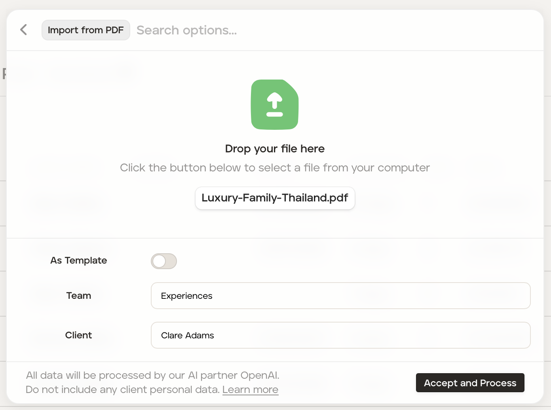Open the Team field showing Experiences
Screen dimensions: 551x410
tap(340, 296)
